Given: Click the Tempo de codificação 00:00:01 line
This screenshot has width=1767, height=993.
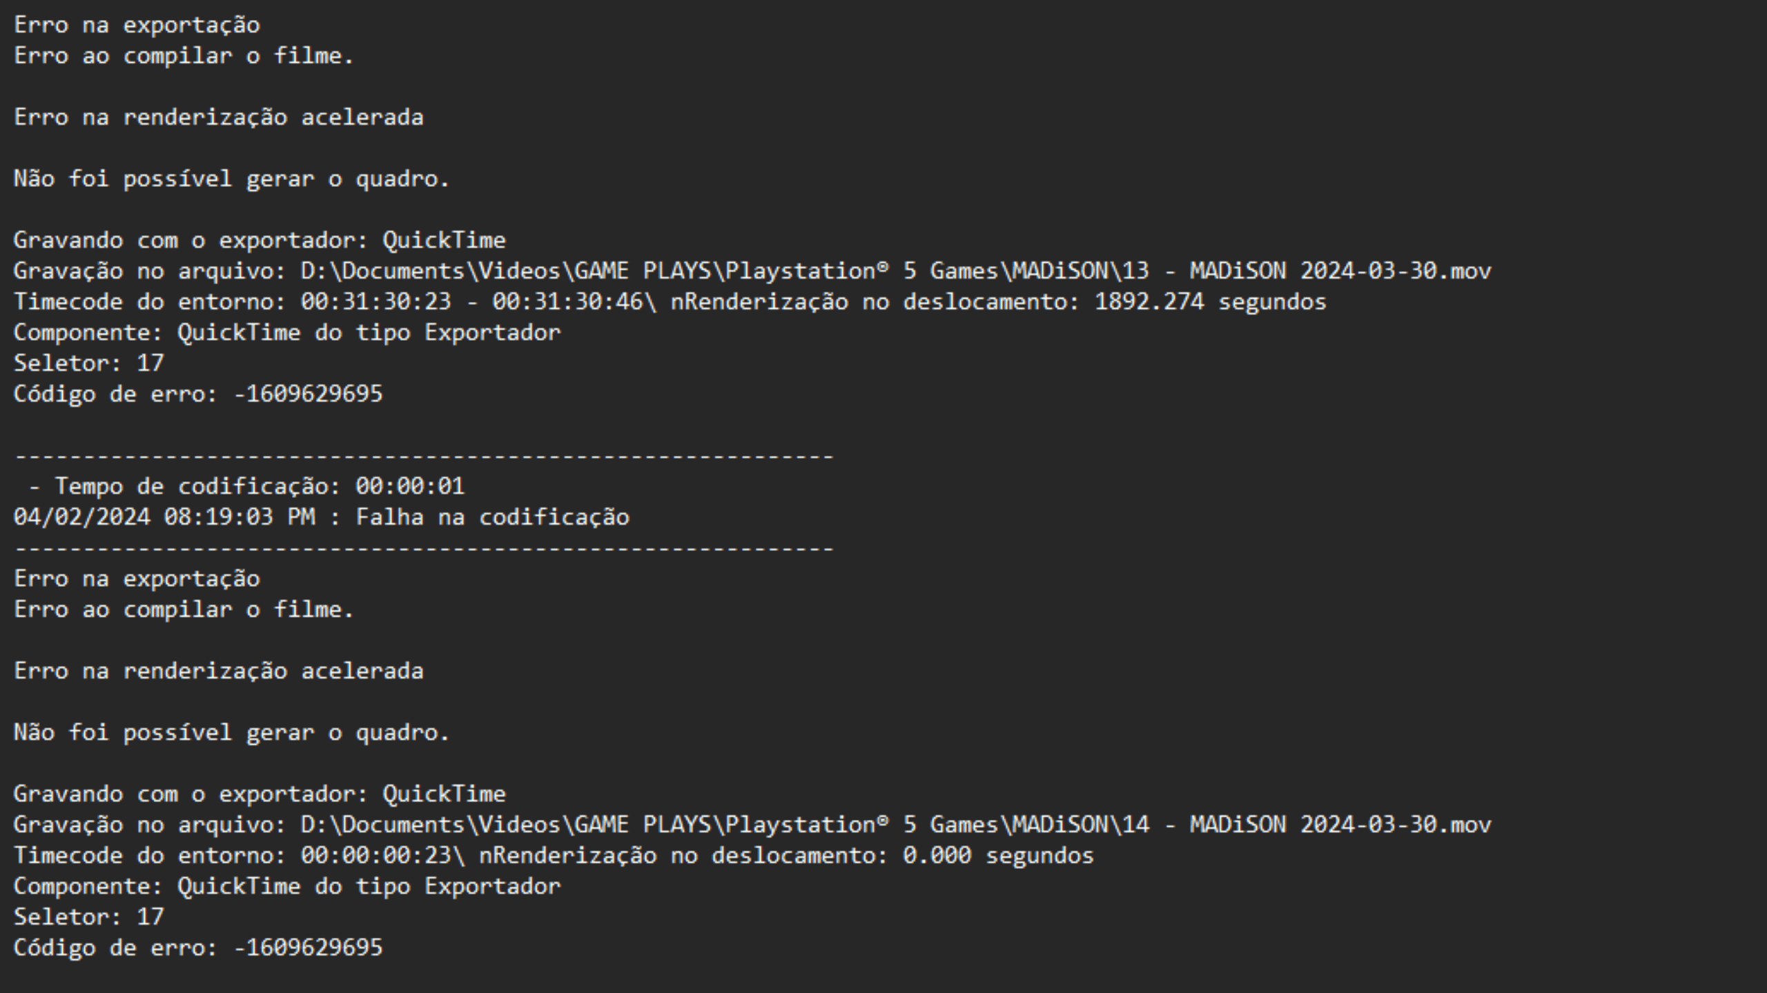Looking at the screenshot, I should (x=246, y=487).
